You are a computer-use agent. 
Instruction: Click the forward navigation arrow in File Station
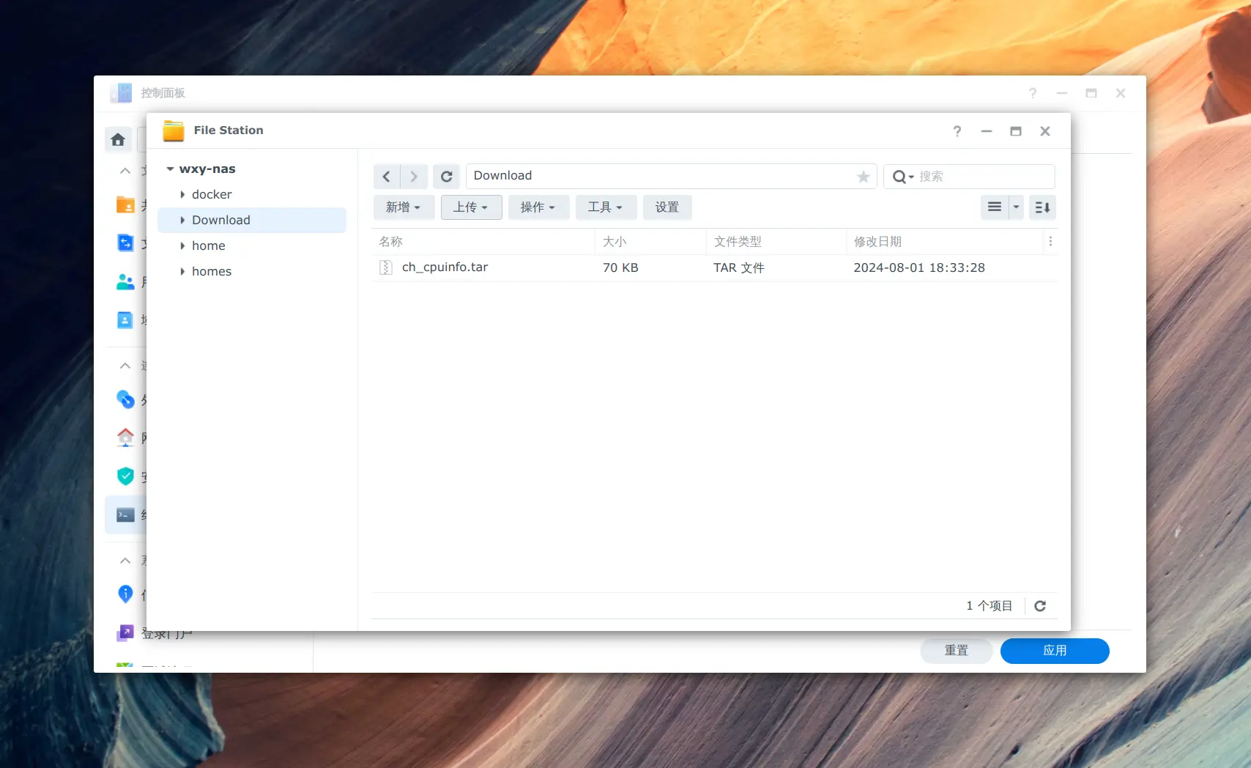(x=414, y=177)
